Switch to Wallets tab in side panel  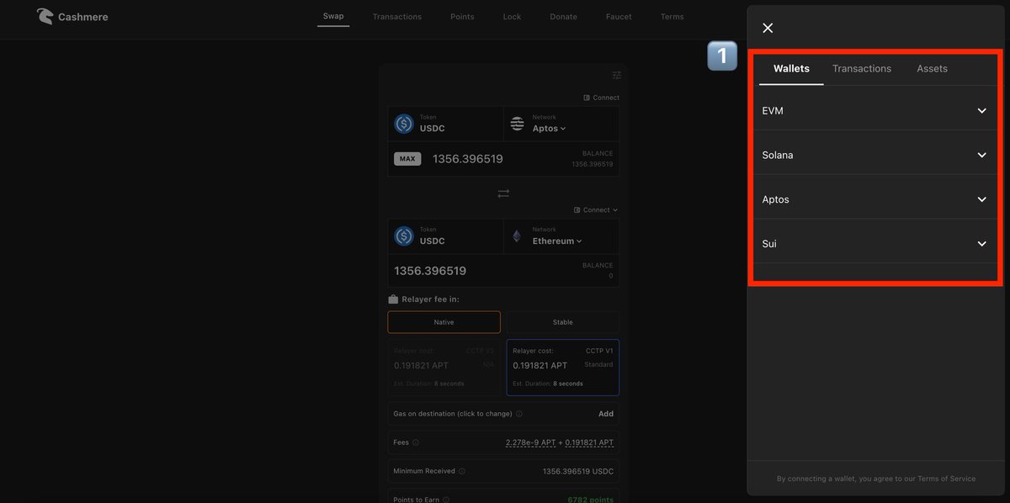pyautogui.click(x=791, y=69)
